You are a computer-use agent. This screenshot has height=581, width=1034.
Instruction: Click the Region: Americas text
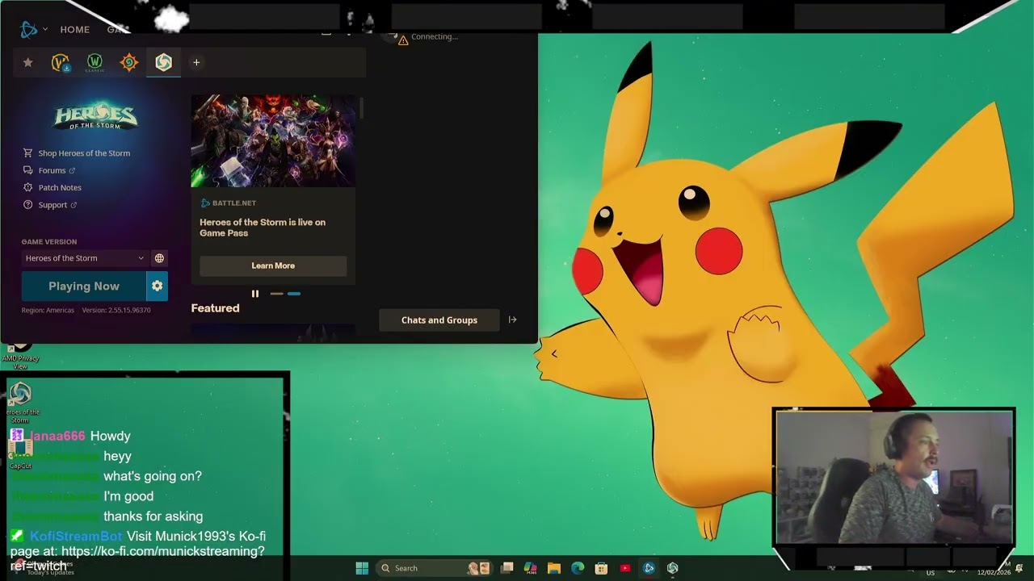tap(48, 310)
